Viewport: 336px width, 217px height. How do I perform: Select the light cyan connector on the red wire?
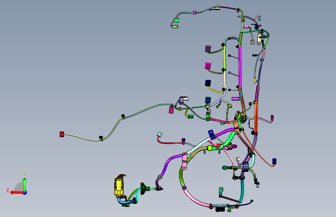click(160, 134)
